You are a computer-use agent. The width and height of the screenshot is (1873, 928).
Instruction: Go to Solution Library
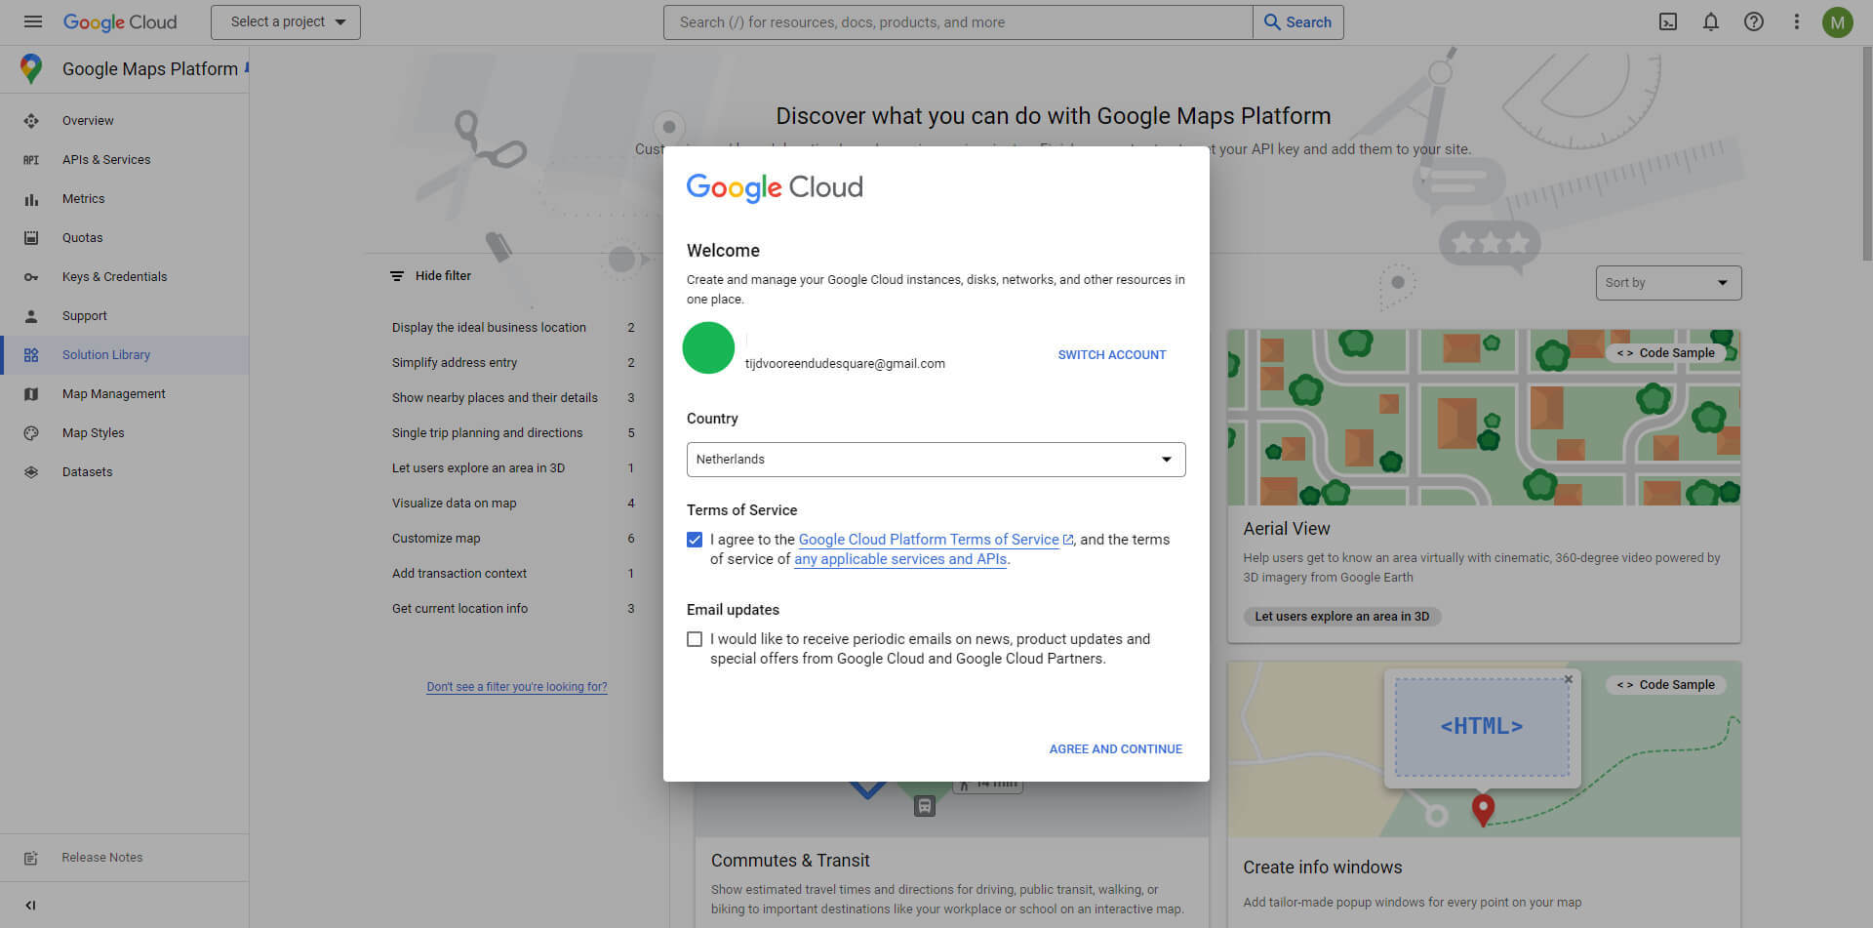click(106, 354)
